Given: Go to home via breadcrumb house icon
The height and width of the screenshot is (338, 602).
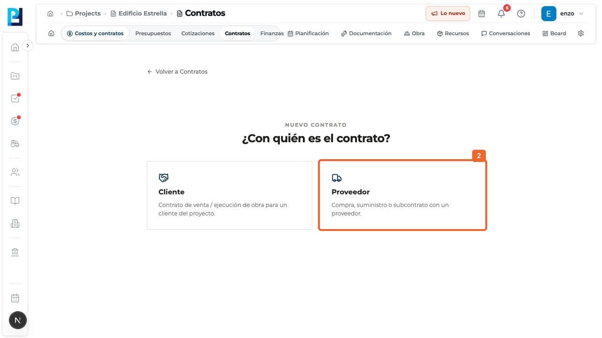Looking at the screenshot, I should click(x=50, y=14).
